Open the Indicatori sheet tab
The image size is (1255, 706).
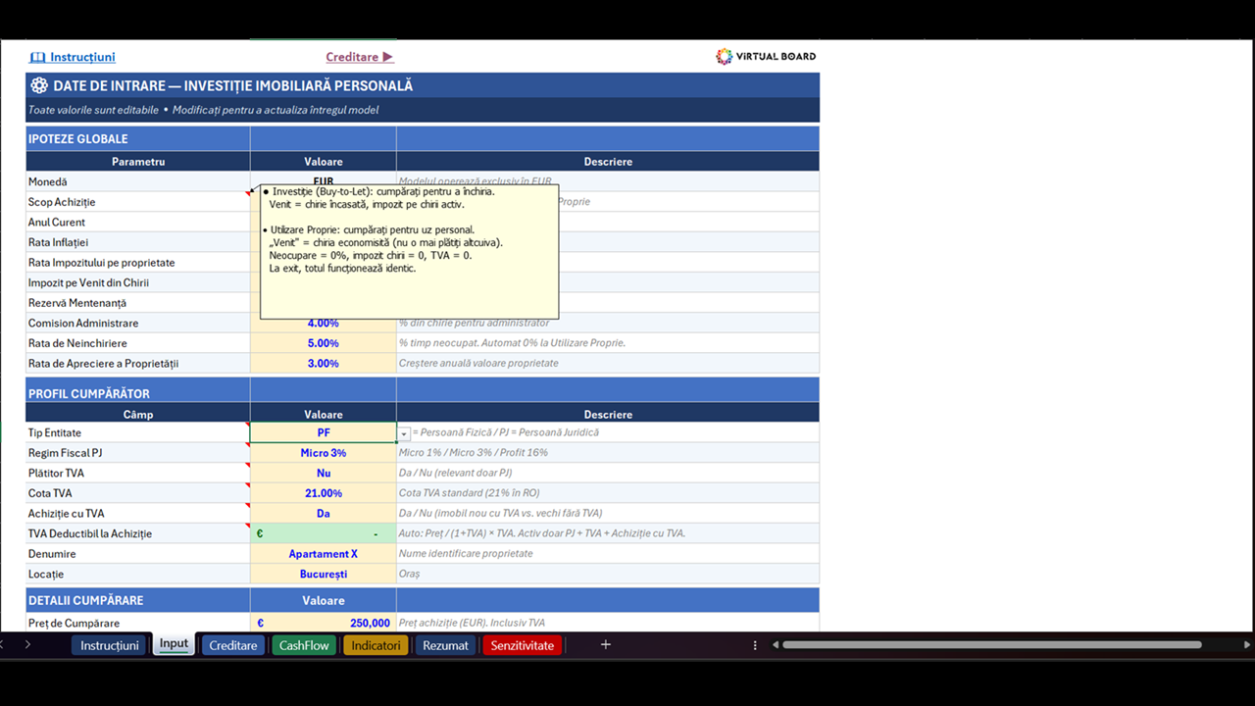(x=376, y=645)
